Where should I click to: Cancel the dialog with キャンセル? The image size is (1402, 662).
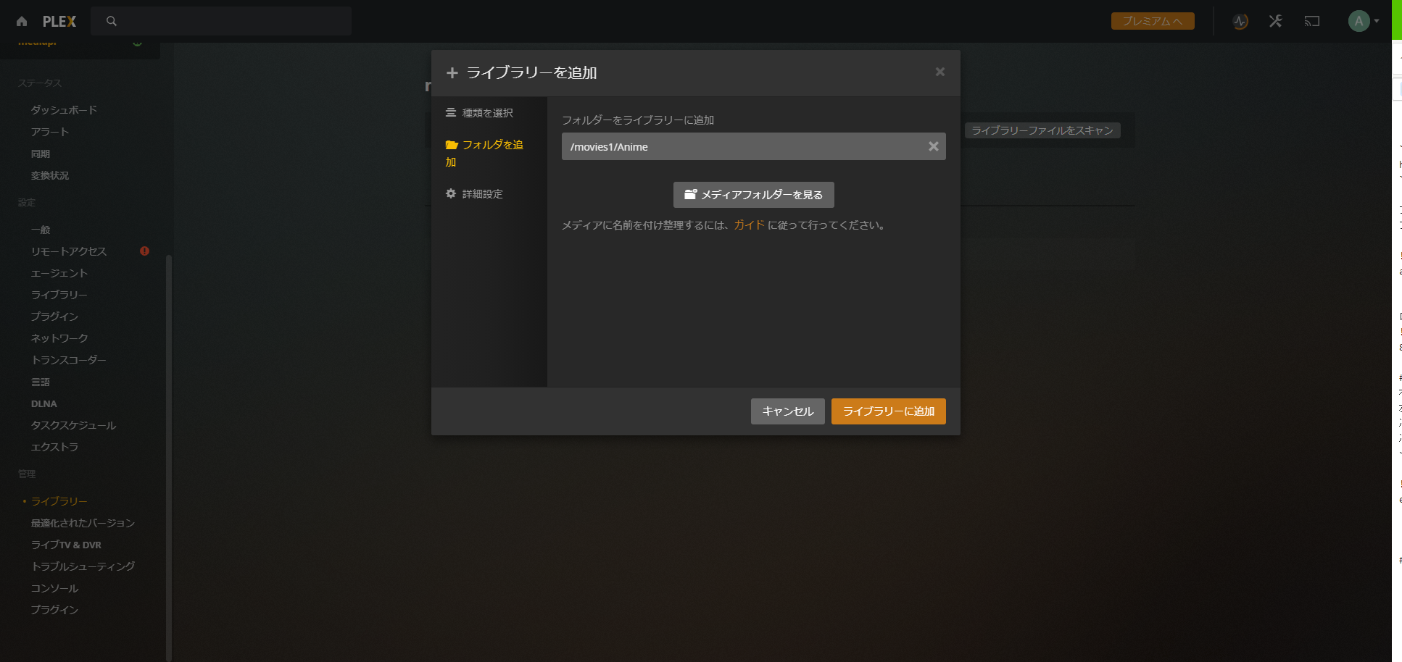[787, 411]
